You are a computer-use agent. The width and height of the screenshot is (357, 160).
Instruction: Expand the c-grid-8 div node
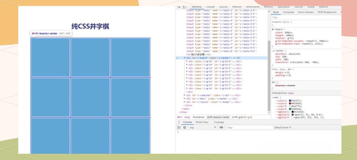coord(187,88)
